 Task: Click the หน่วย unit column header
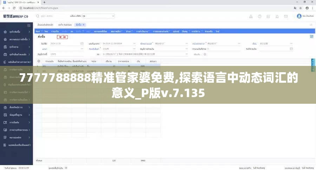point(94,61)
